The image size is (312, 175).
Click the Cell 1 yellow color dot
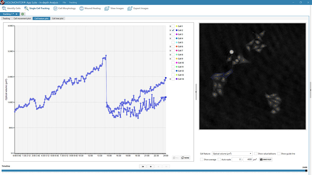[176, 26]
